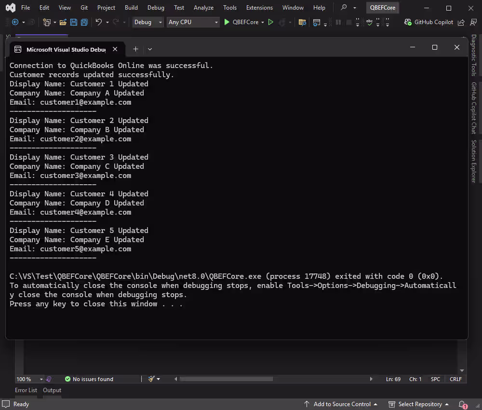Open the Window menu
This screenshot has width=482, height=410.
click(293, 8)
